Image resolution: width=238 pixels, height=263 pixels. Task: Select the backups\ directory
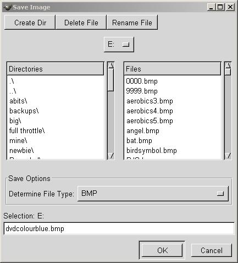pyautogui.click(x=24, y=111)
